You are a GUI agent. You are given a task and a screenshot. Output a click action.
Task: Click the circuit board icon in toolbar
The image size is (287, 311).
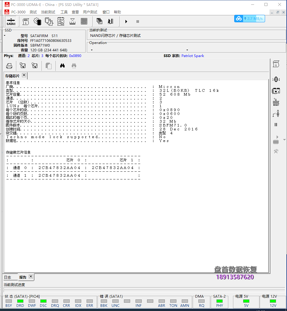61,21
